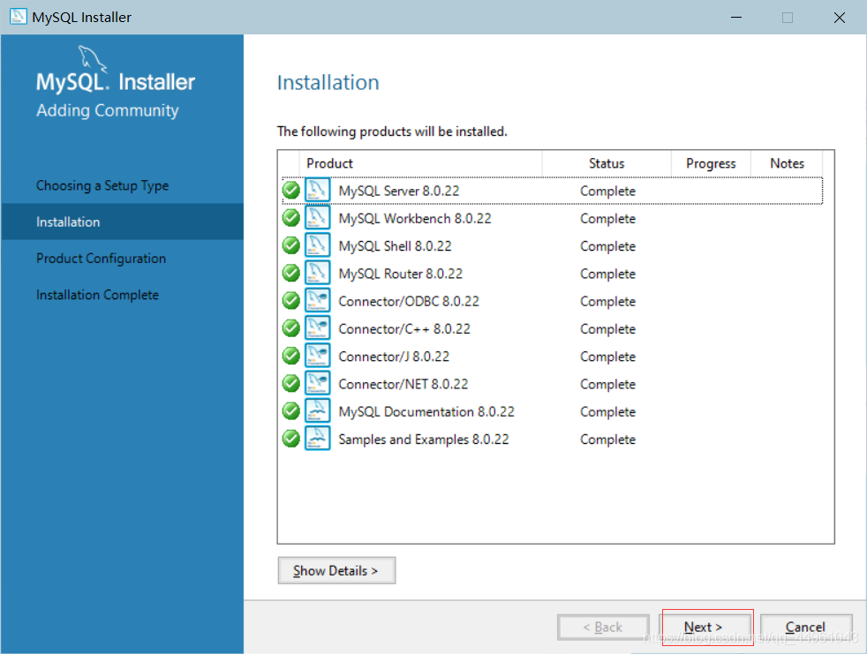
Task: Click green checkmark beside MySQL Server
Action: pyautogui.click(x=290, y=190)
